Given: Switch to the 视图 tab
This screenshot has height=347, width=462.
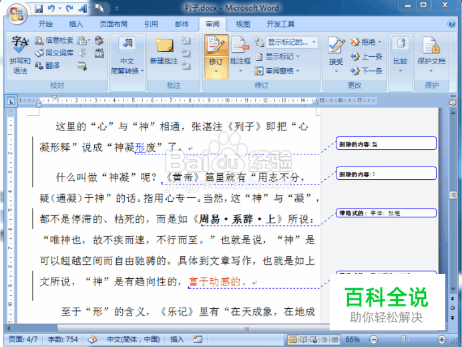Looking at the screenshot, I should click(x=243, y=24).
